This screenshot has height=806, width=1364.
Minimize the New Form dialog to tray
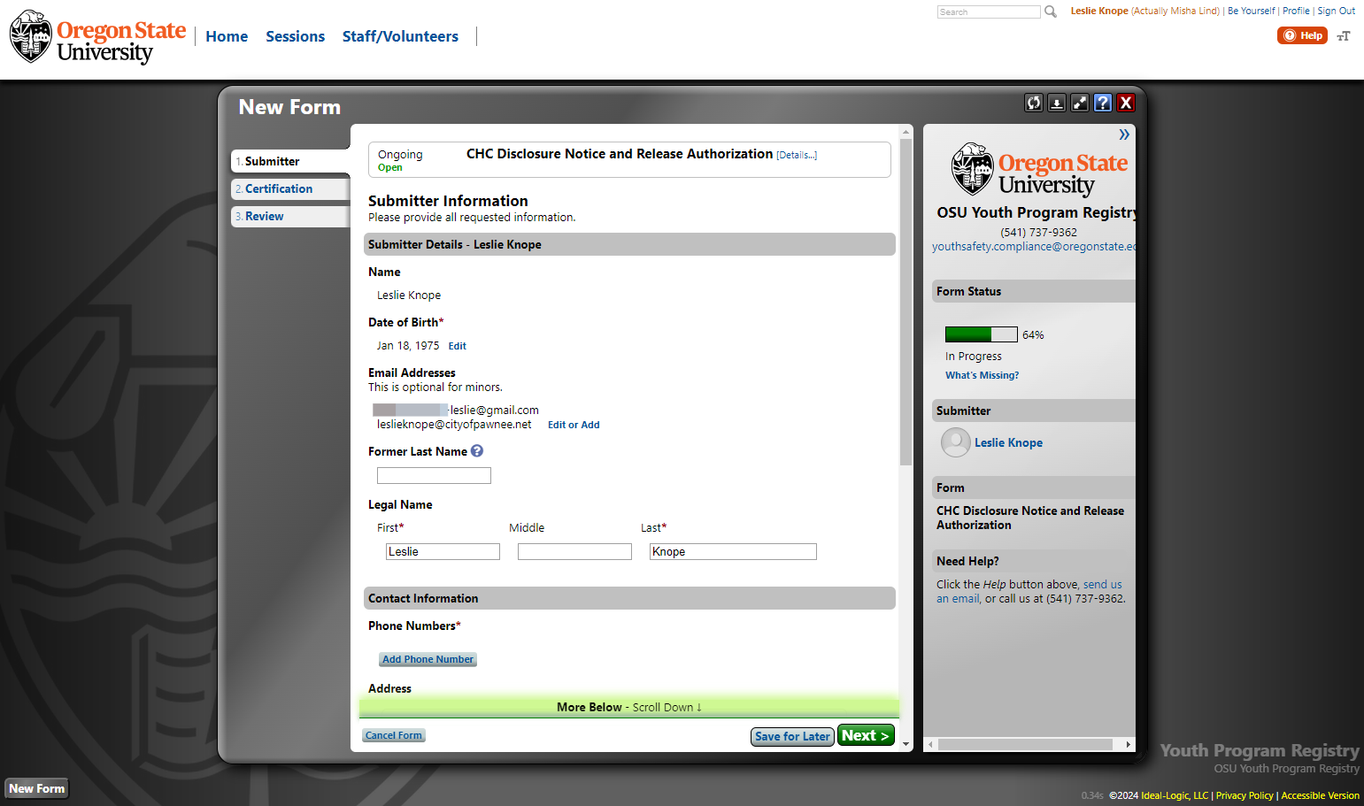[x=1057, y=103]
